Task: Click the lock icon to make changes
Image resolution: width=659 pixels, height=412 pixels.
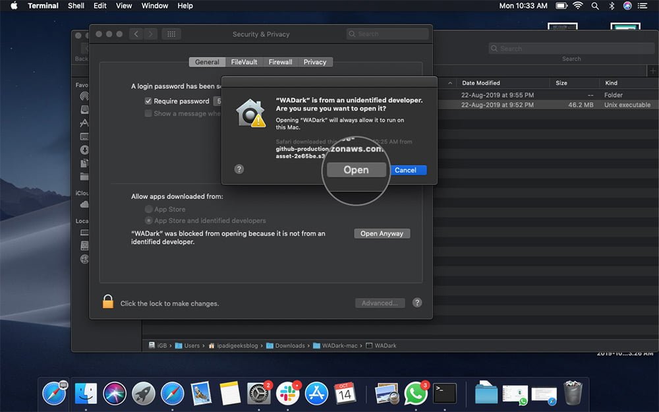Action: click(108, 302)
